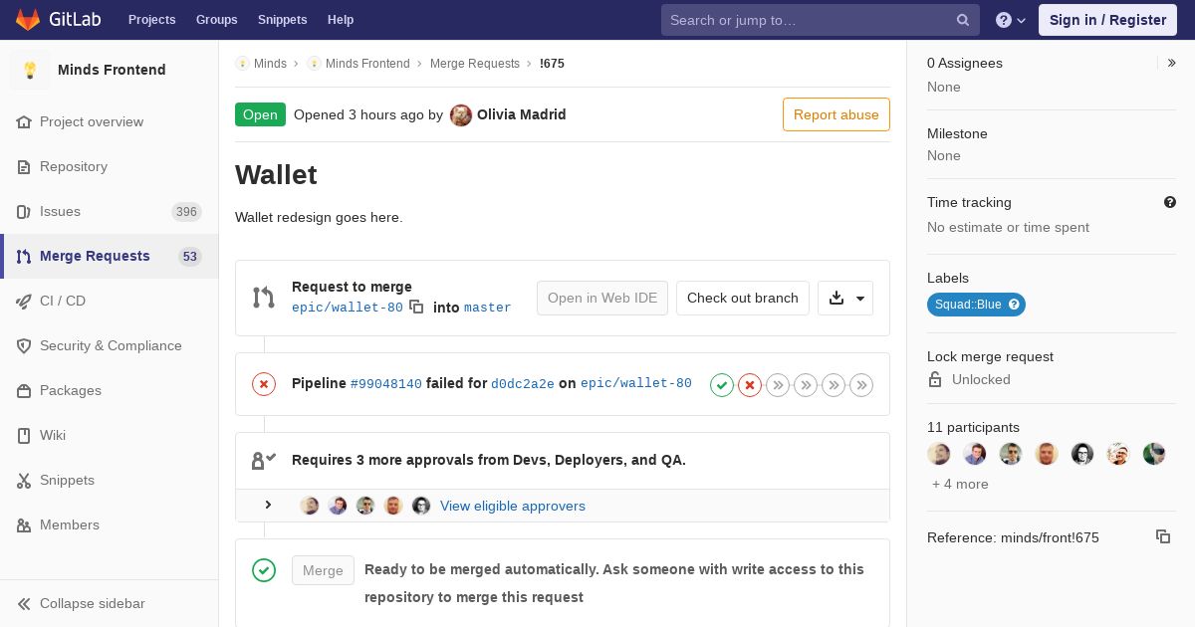Open commit d0dc2a2e link
Image resolution: width=1195 pixels, height=627 pixels.
(523, 383)
